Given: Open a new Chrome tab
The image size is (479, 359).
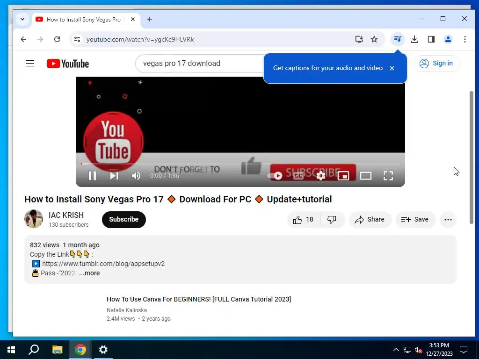Looking at the screenshot, I should point(149,19).
